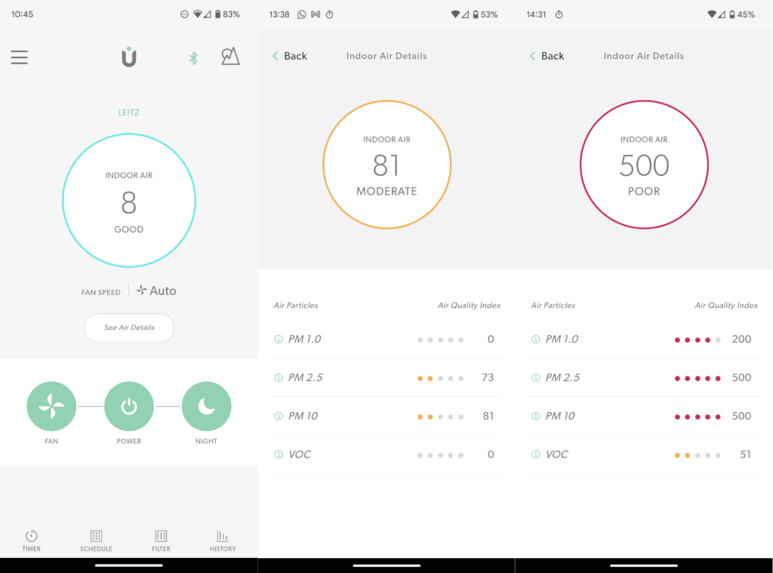Tap info icon beside PM 1.0 reading 0

click(x=279, y=339)
